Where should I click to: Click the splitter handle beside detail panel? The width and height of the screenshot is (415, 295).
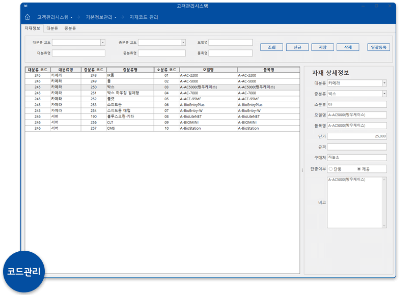point(302,170)
